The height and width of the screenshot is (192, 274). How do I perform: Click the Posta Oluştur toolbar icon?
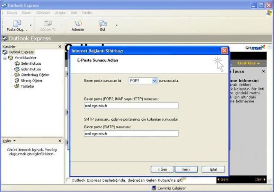click(x=17, y=24)
